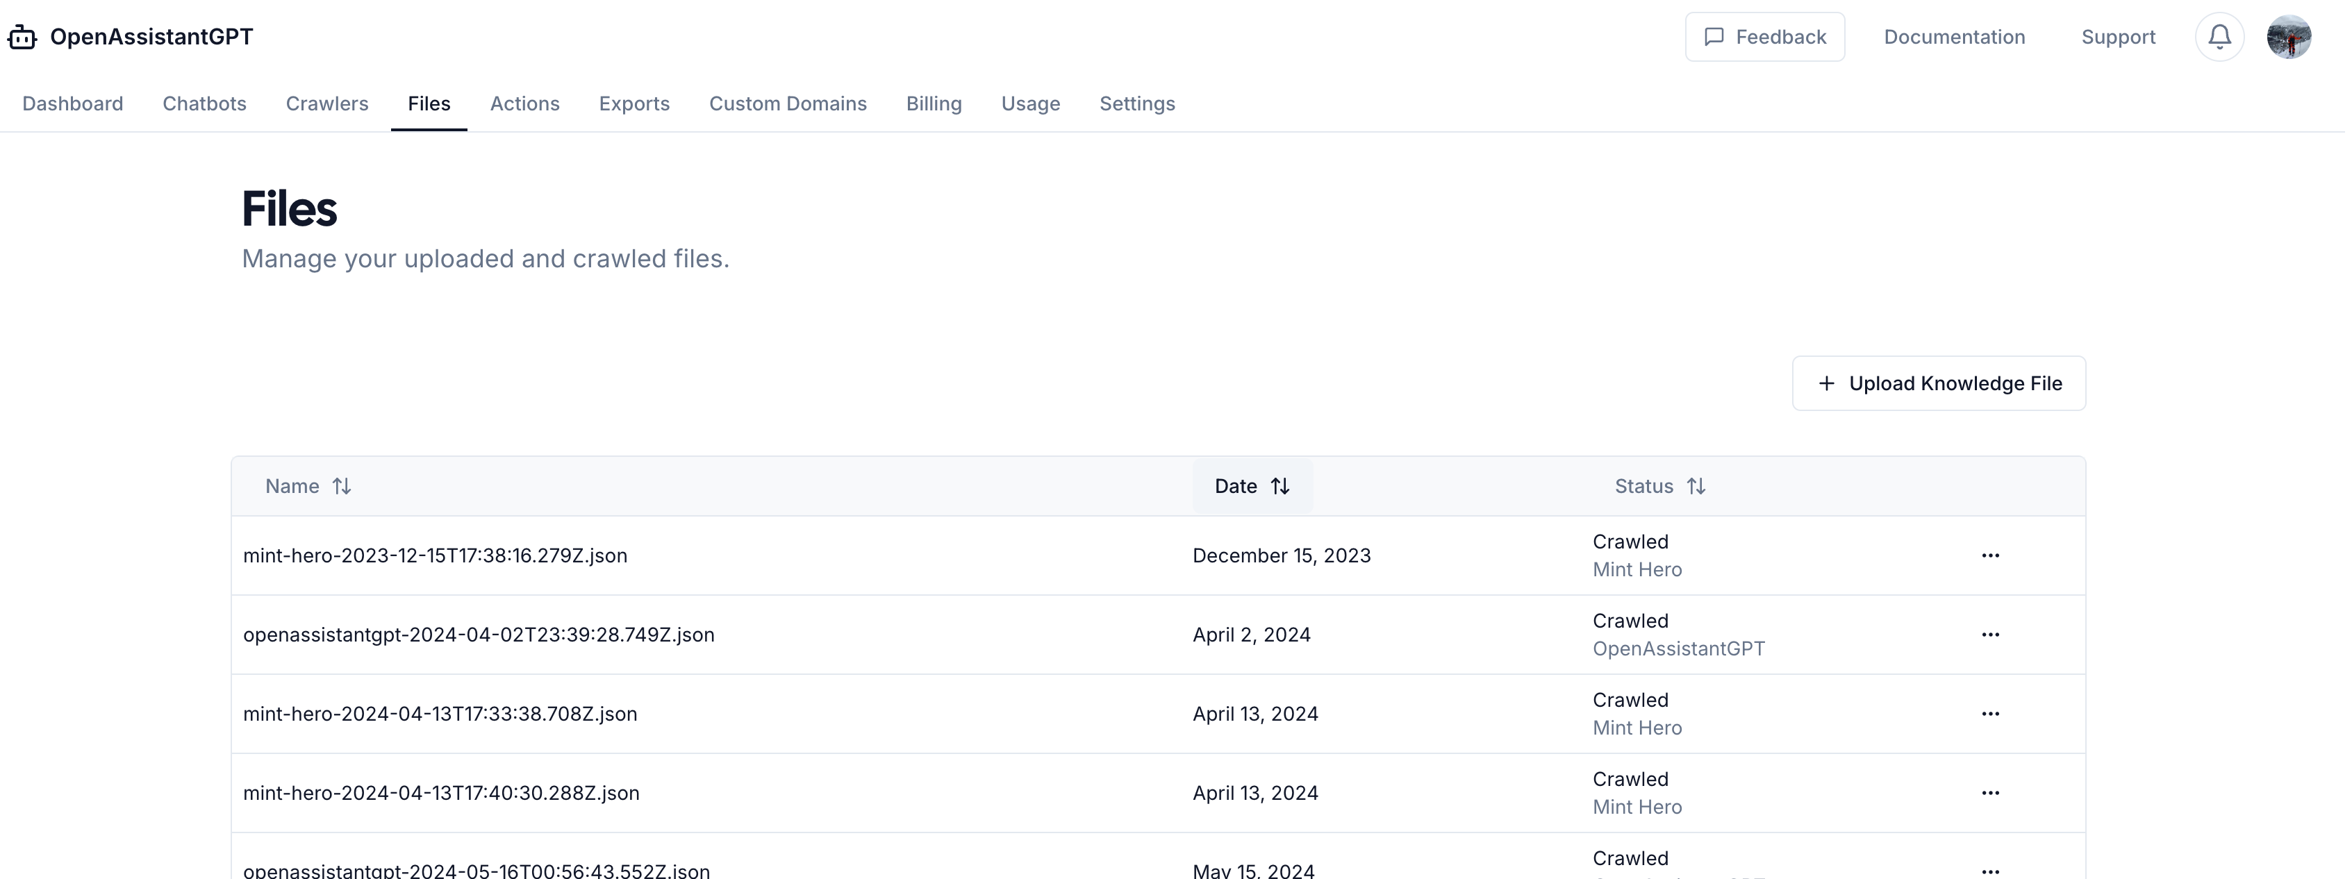Open the Exports tab
The image size is (2352, 879).
coord(635,103)
